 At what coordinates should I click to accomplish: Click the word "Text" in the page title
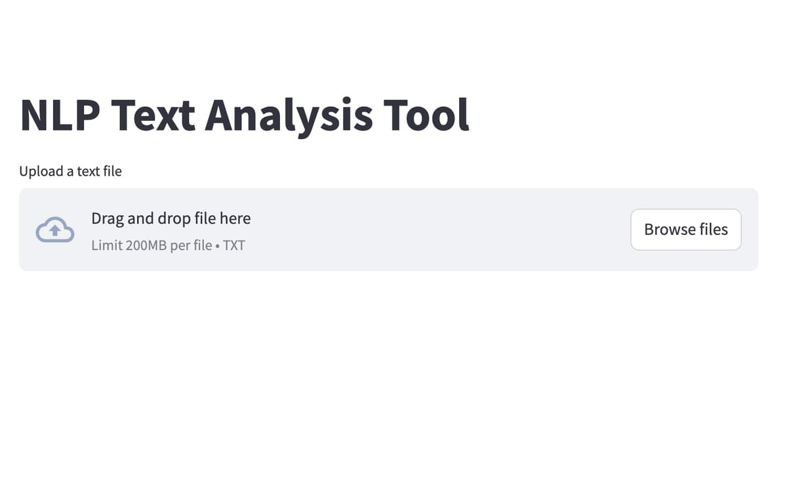[153, 115]
